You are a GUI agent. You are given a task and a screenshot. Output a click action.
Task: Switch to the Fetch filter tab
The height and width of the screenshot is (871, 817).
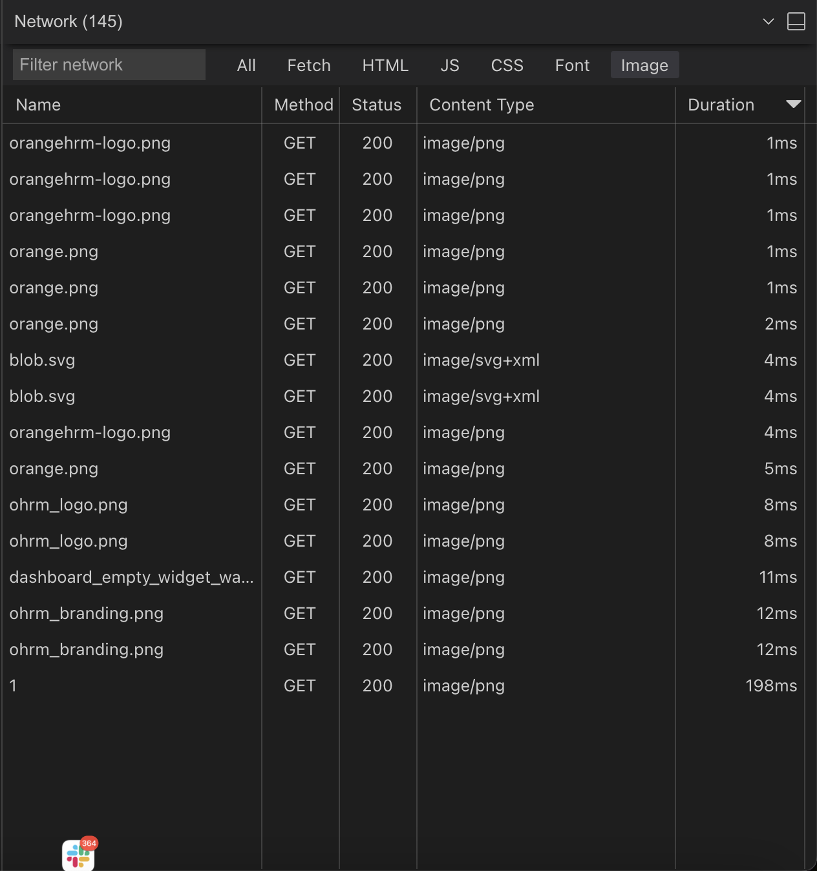309,65
